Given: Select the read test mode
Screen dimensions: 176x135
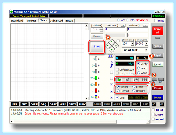Looking at the screenshot, I should (142, 68).
